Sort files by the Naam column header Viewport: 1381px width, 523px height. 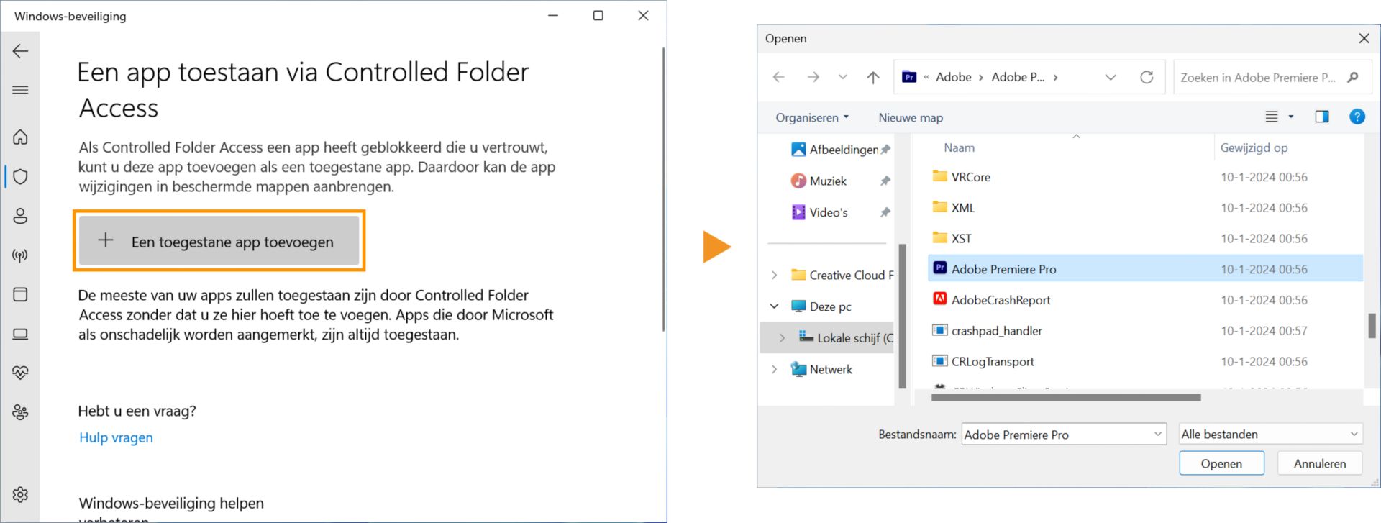coord(959,147)
